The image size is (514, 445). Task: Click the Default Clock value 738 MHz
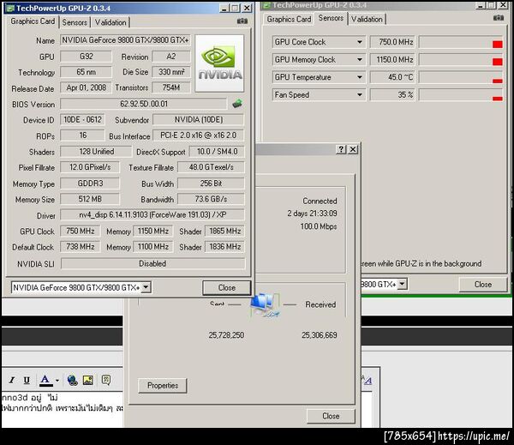click(81, 247)
